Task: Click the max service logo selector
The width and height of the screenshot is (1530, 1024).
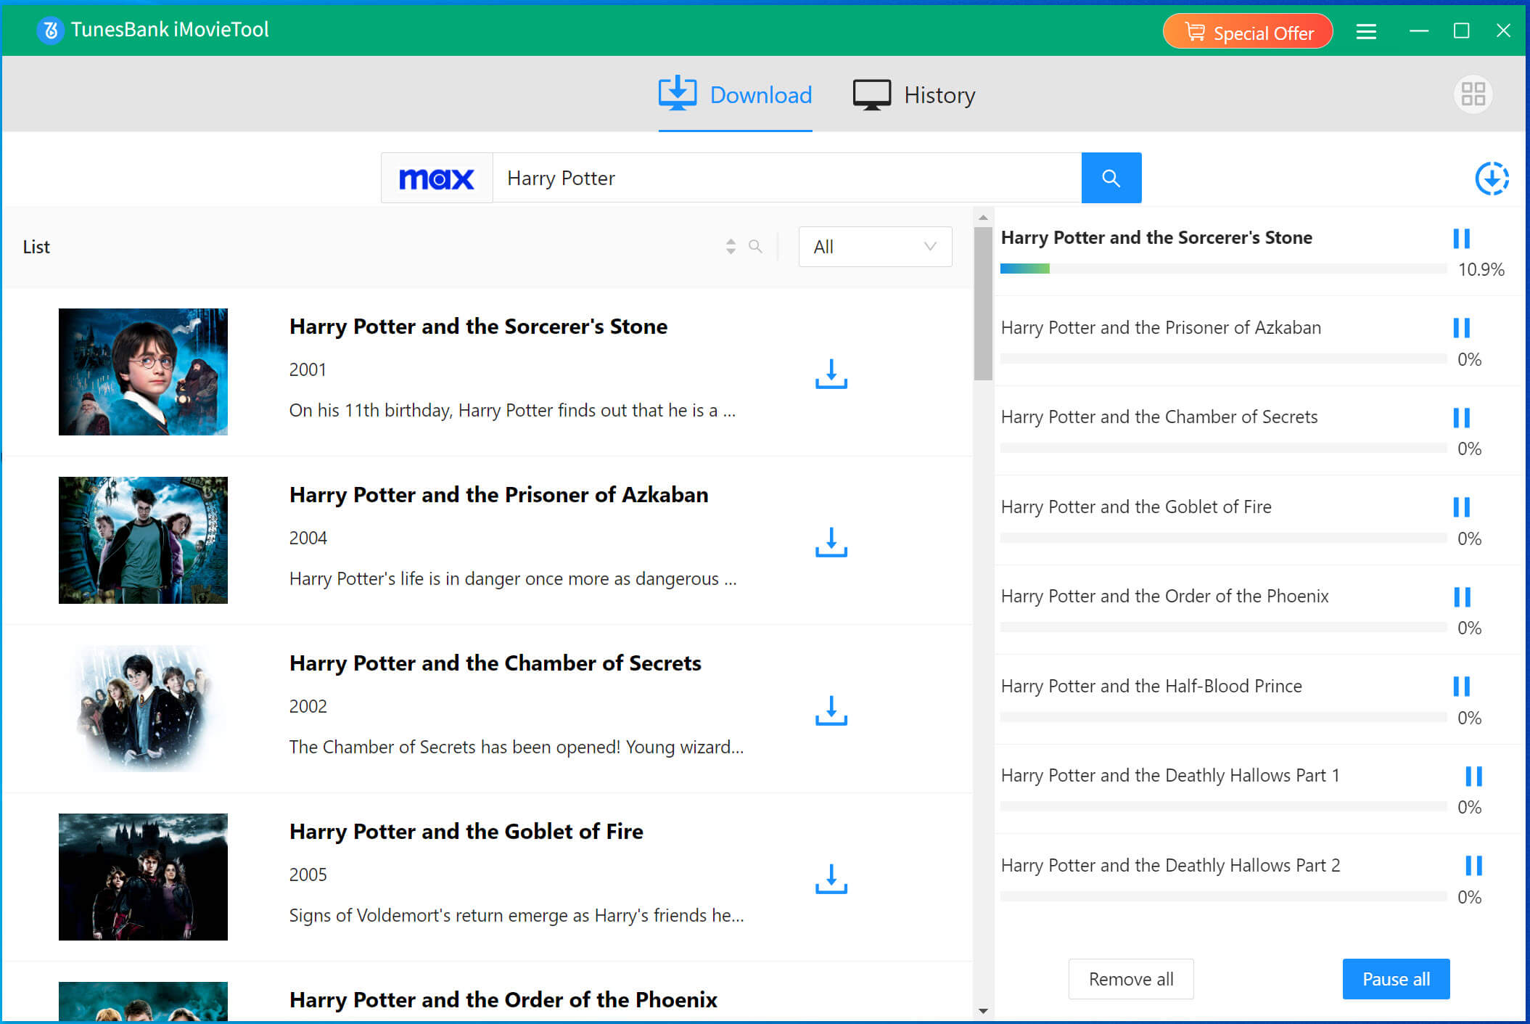Action: (x=437, y=178)
